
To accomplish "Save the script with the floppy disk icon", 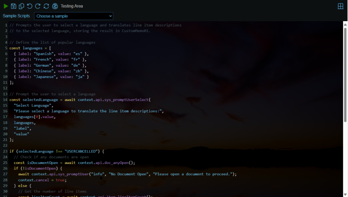I will pos(13,6).
